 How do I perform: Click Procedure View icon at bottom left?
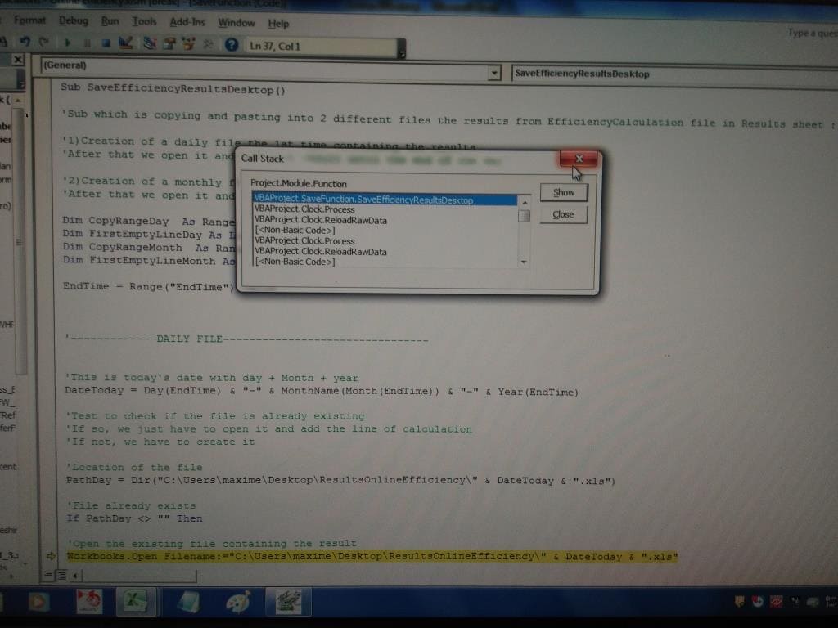[48, 574]
